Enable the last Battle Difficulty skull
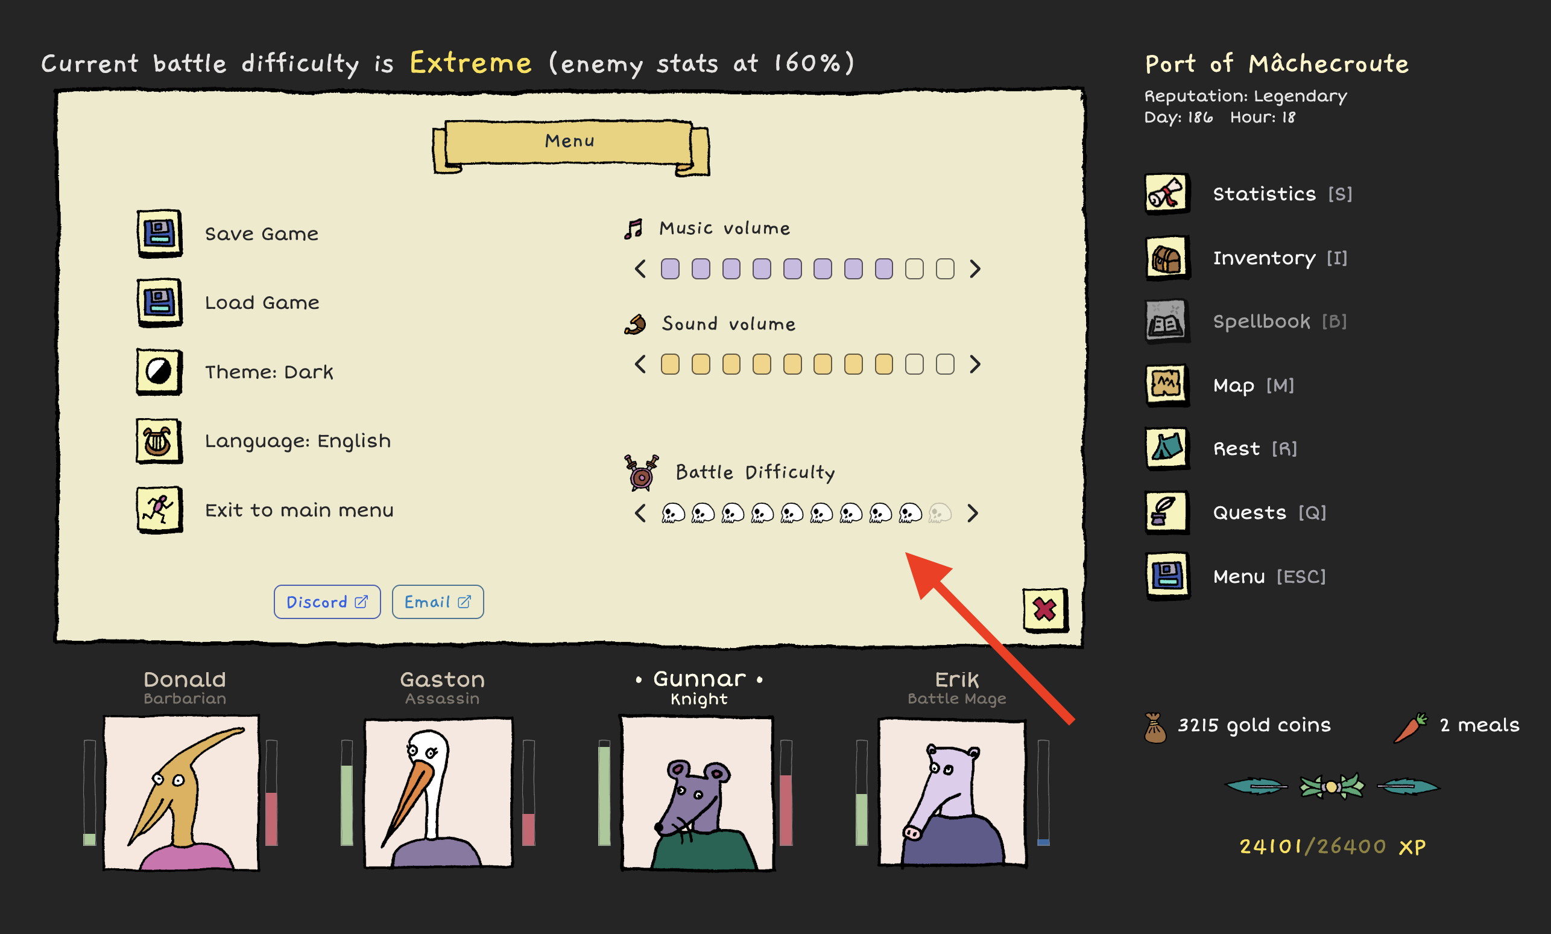Viewport: 1551px width, 934px height. (x=940, y=513)
